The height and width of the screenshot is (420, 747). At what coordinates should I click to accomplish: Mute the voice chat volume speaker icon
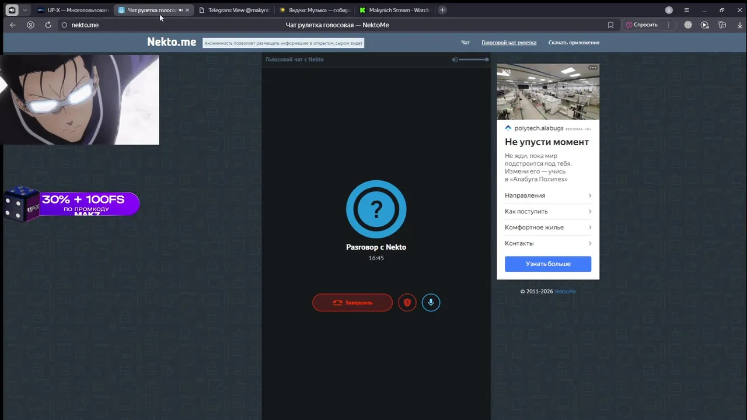coord(455,60)
